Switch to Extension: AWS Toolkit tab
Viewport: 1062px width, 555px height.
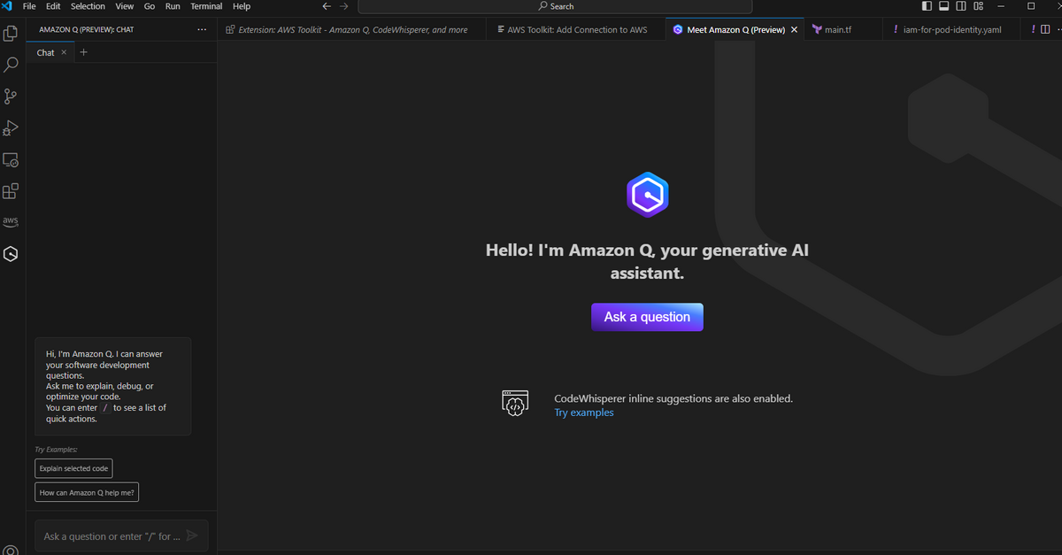click(x=352, y=29)
